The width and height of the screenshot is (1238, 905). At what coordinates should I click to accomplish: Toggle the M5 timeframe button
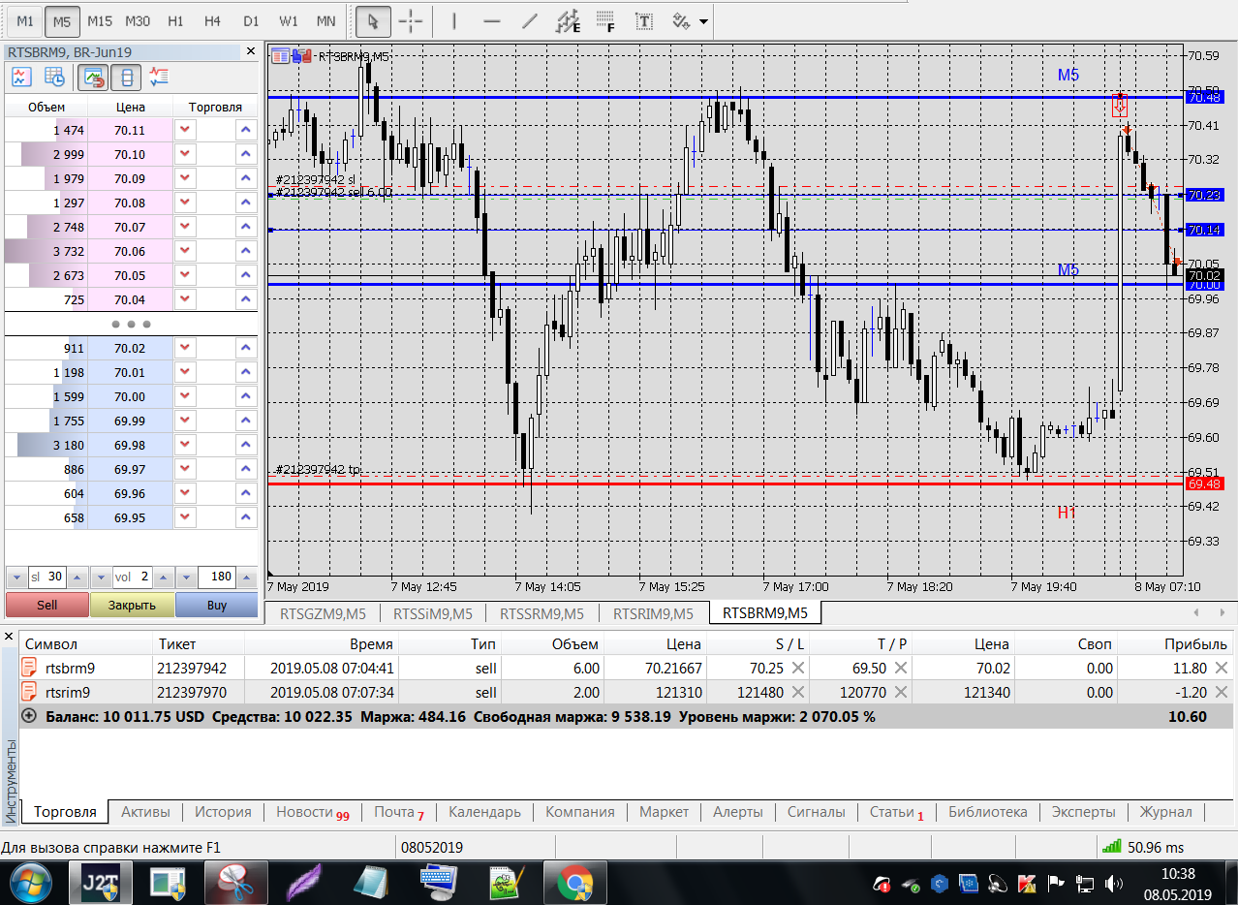click(62, 20)
